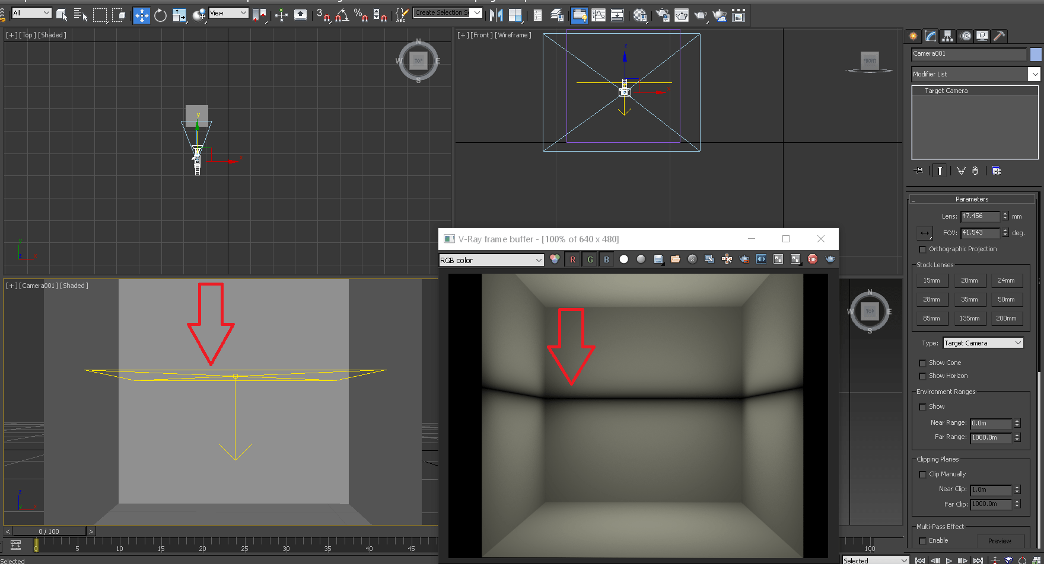This screenshot has width=1044, height=564.
Task: Expand the RGB color channel dropdown
Action: [491, 260]
